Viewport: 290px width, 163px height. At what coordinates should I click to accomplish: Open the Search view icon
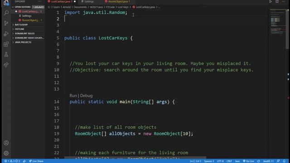[6, 13]
